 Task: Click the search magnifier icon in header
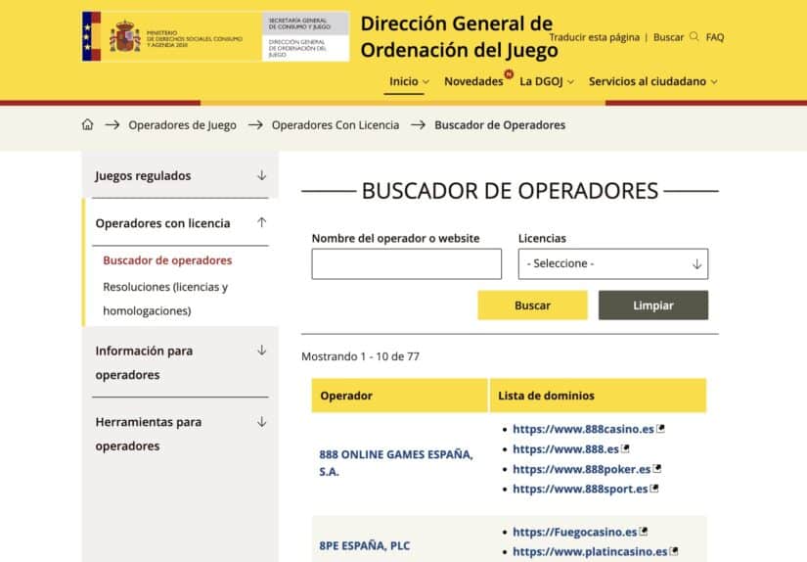coord(695,36)
